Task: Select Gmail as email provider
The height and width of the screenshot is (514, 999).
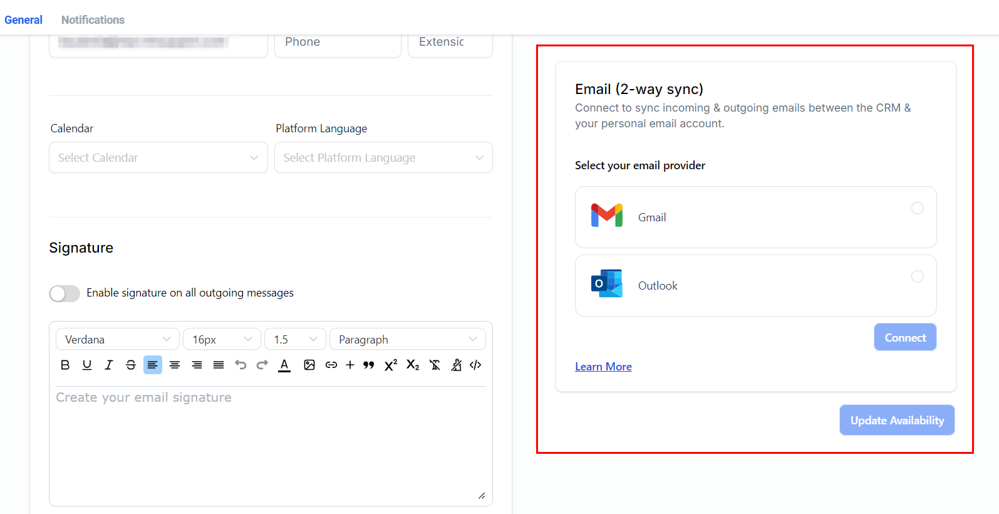Action: (x=917, y=208)
